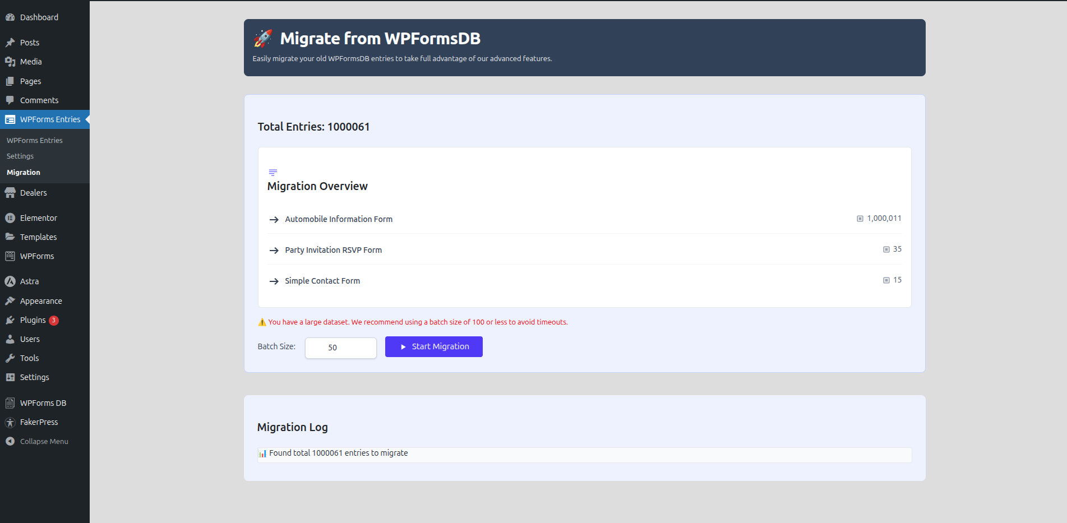This screenshot has width=1067, height=523.
Task: Select the Party Invitation RSVP Form row
Action: click(333, 250)
